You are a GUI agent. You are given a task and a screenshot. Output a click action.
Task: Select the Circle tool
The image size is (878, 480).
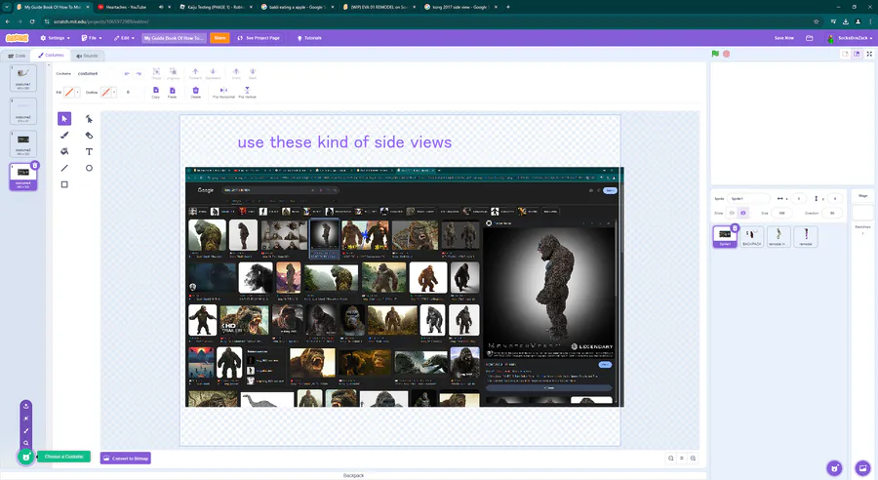(x=89, y=168)
